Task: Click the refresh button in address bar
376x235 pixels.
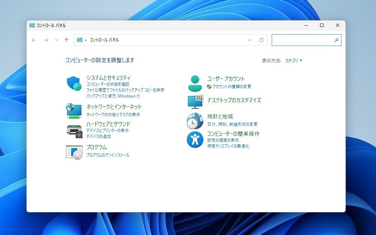Action: (x=261, y=40)
